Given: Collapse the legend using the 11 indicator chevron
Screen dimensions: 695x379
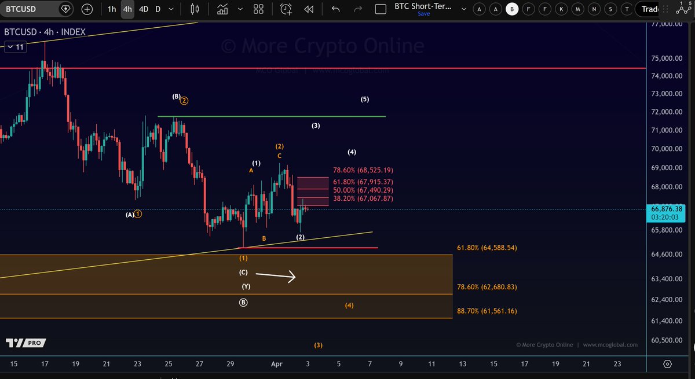Looking at the screenshot, I should 14,47.
